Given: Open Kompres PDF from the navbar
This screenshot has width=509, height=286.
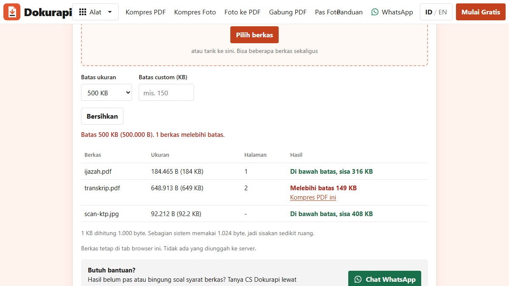Looking at the screenshot, I should 145,12.
